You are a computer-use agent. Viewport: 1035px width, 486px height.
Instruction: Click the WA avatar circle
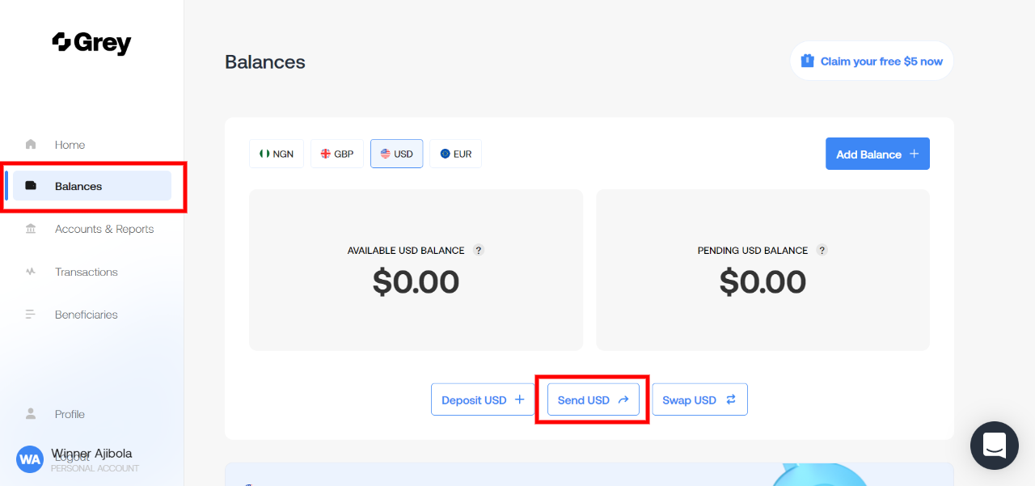[x=30, y=459]
